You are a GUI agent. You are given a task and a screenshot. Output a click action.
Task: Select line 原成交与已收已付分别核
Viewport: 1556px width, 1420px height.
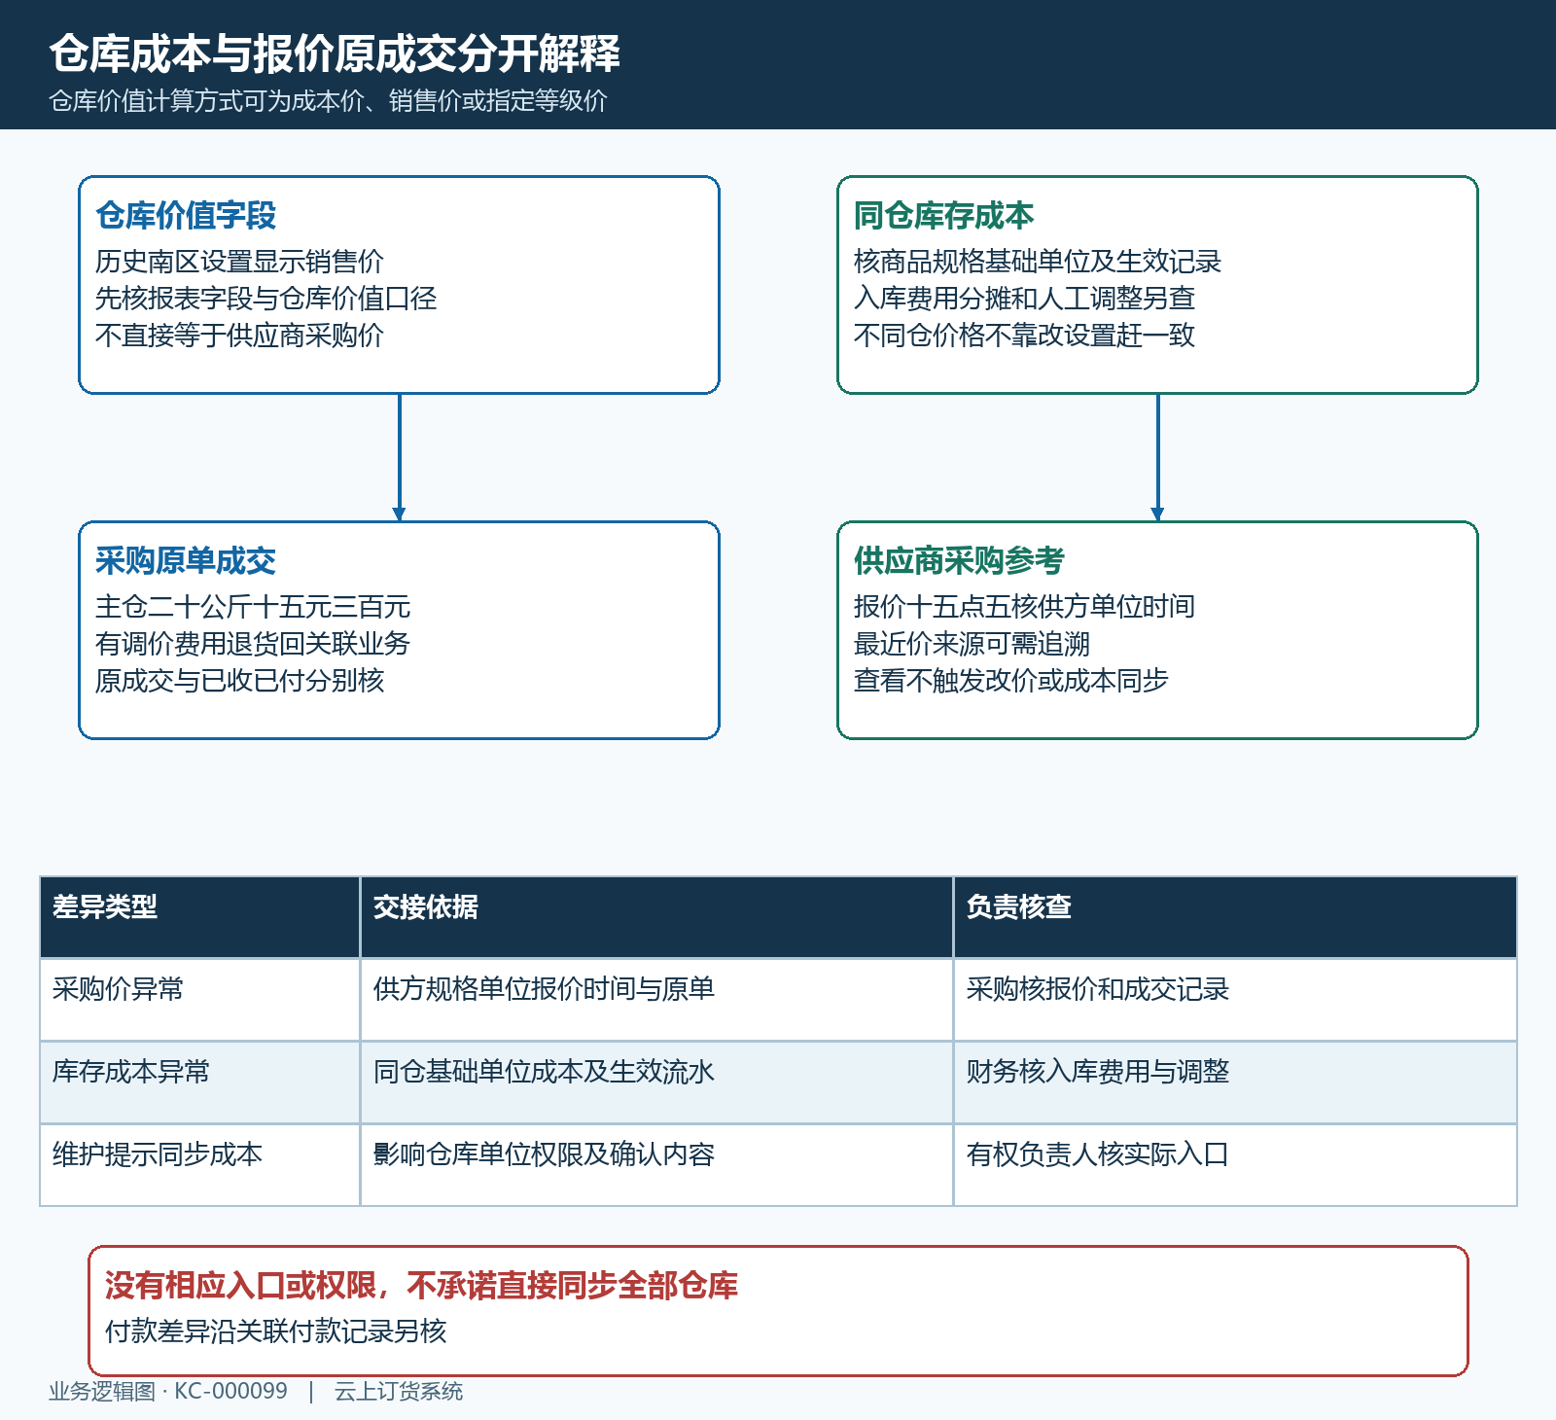pyautogui.click(x=239, y=681)
